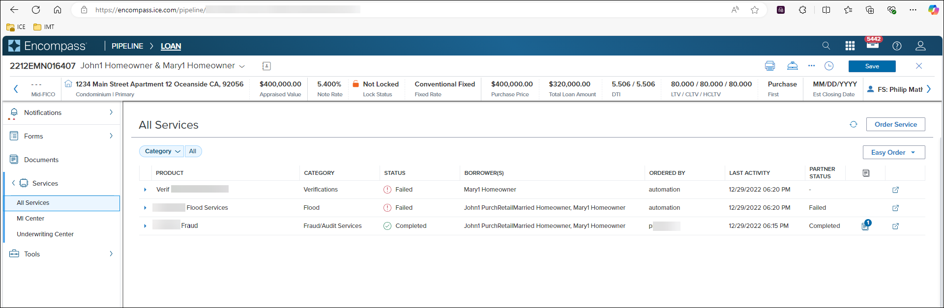The image size is (944, 308).
Task: Select Underwriting Center in sidebar
Action: [45, 234]
